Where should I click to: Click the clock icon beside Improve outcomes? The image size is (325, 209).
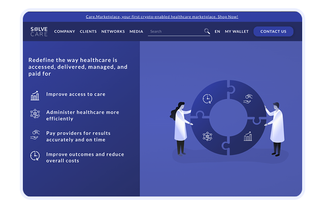pos(35,156)
